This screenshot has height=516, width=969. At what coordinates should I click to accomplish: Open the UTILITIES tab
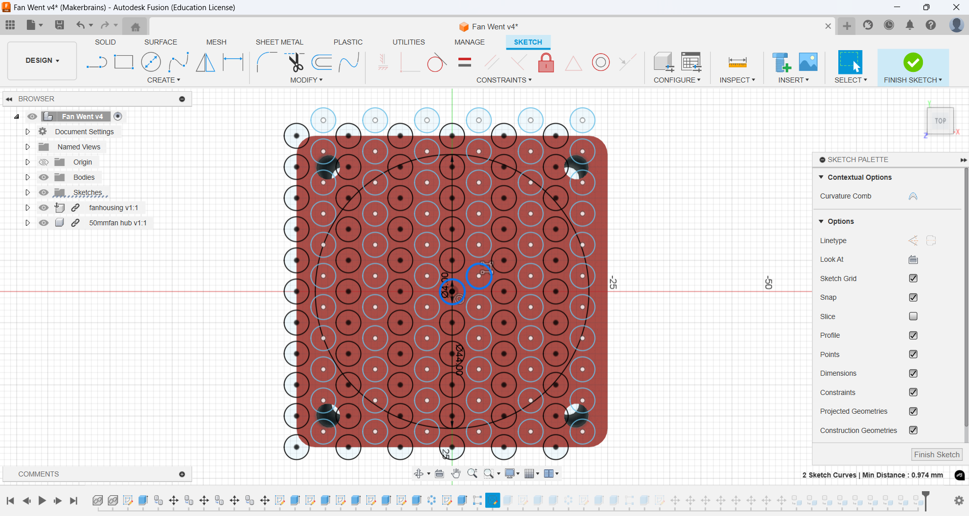click(x=408, y=42)
